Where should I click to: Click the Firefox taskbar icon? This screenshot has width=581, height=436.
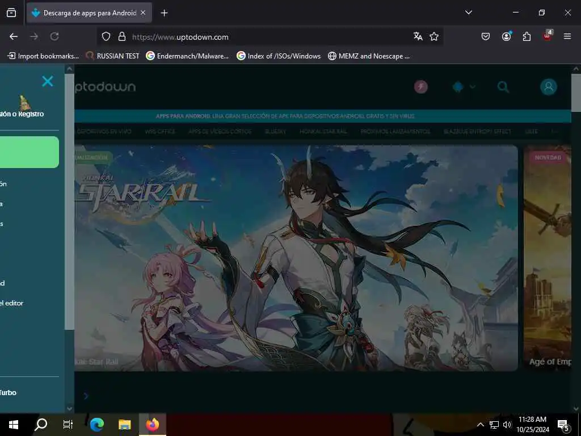[153, 425]
